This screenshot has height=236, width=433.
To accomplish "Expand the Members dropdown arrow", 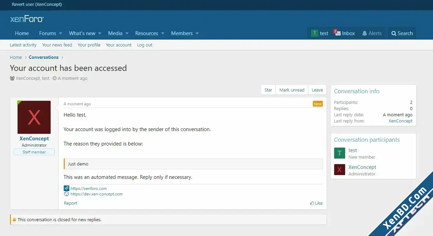I will [197, 33].
